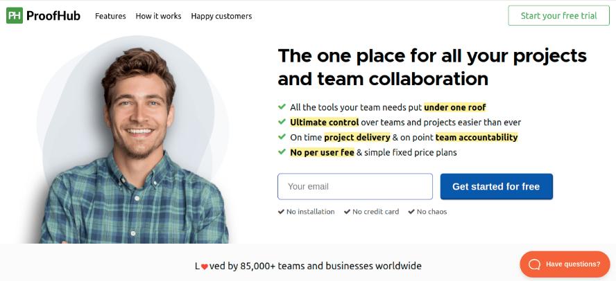Click the checkmark next to No credit card
Image resolution: width=616 pixels, height=281 pixels.
click(x=347, y=212)
